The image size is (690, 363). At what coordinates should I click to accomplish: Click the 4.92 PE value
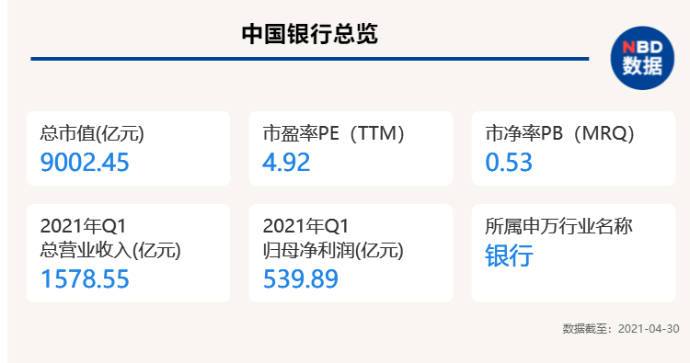(286, 162)
